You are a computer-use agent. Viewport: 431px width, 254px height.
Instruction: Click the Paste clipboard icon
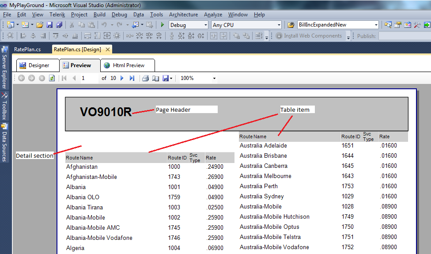coord(91,25)
